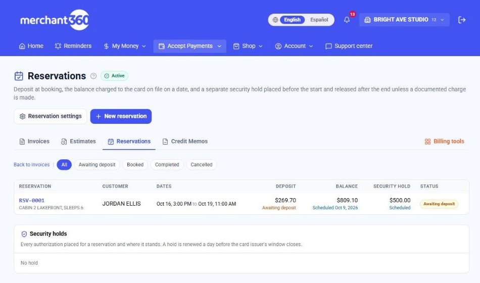
Task: Switch to the Estimates tab
Action: click(x=78, y=141)
